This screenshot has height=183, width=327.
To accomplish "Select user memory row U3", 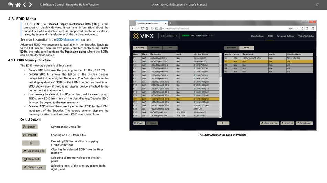I will click(x=268, y=65).
